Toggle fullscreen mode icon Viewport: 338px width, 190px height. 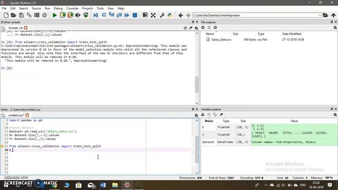(153, 15)
